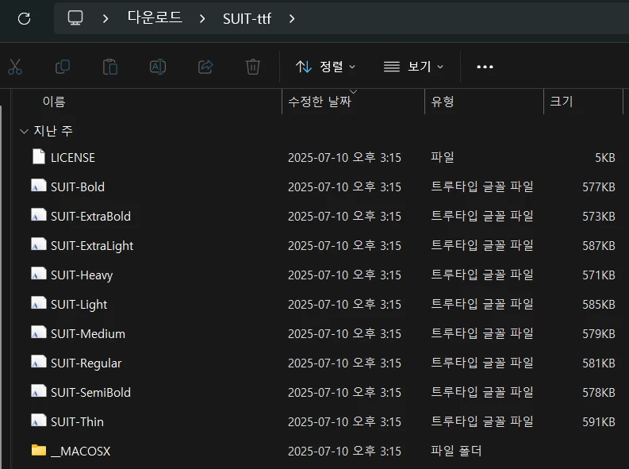Click the SUIT-Heavy font file icon
The height and width of the screenshot is (469, 629).
click(39, 274)
